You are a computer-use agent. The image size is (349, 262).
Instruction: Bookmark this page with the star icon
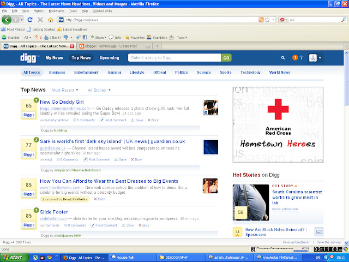[267, 20]
